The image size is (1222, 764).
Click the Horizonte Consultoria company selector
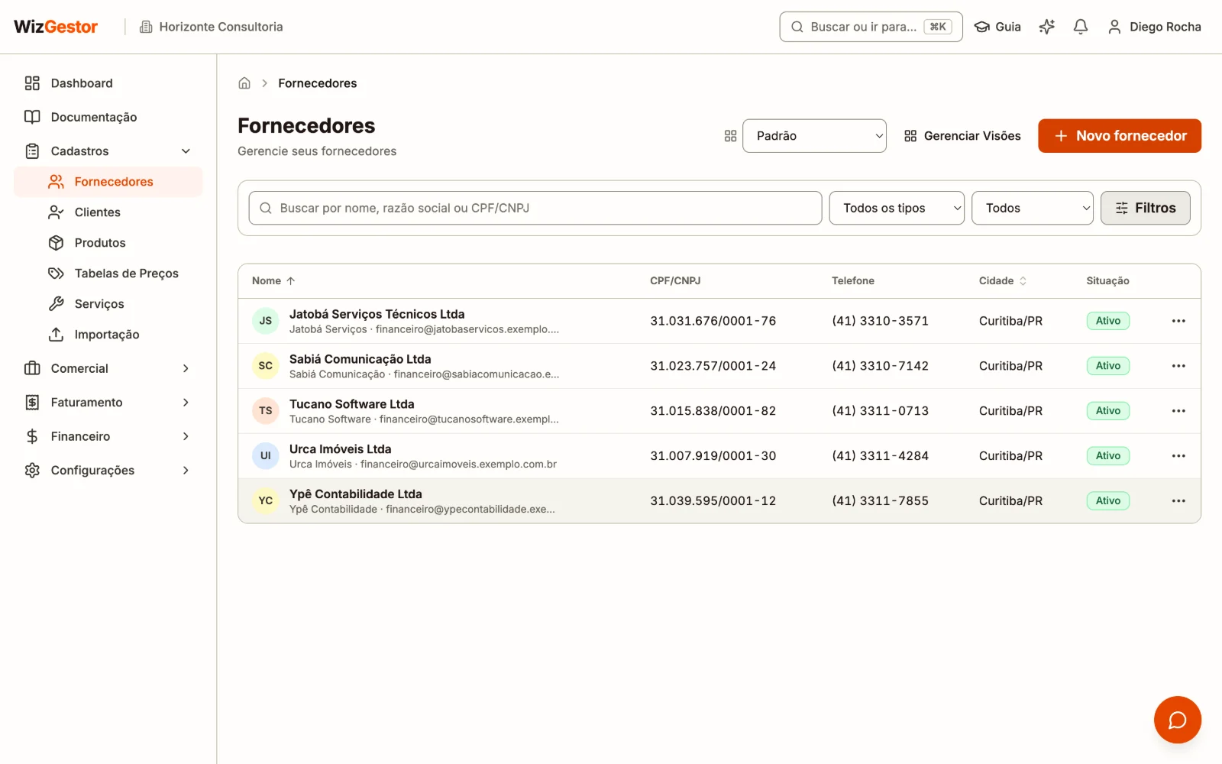click(212, 27)
